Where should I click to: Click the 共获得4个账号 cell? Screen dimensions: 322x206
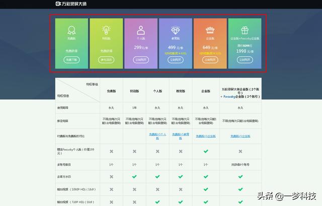click(x=240, y=165)
